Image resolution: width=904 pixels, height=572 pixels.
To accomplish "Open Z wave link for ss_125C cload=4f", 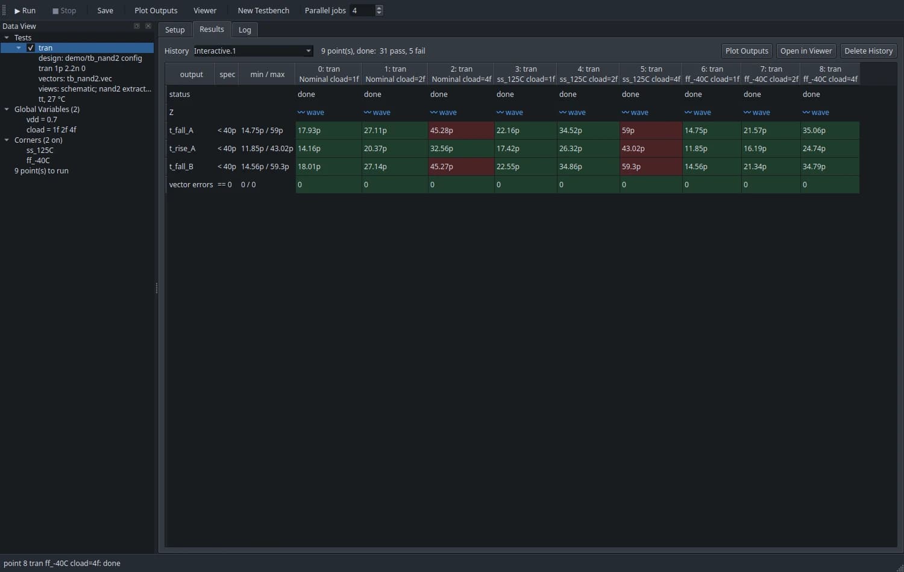I will [x=635, y=113].
